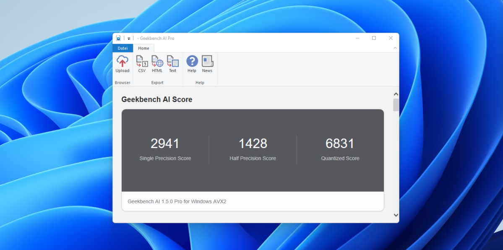Export the results as HTML
This screenshot has width=503, height=250.
pos(157,63)
